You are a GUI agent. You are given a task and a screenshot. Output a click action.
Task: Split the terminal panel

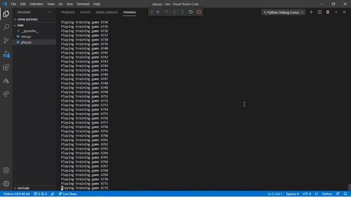tap(320, 12)
